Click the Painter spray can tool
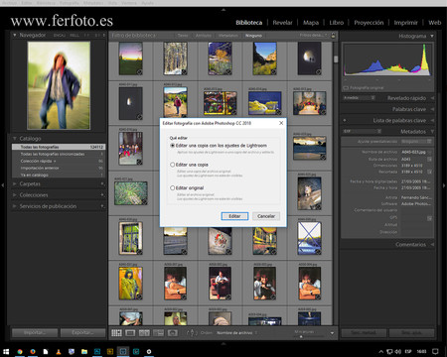Image resolution: width=447 pixels, height=357 pixels. point(192,333)
